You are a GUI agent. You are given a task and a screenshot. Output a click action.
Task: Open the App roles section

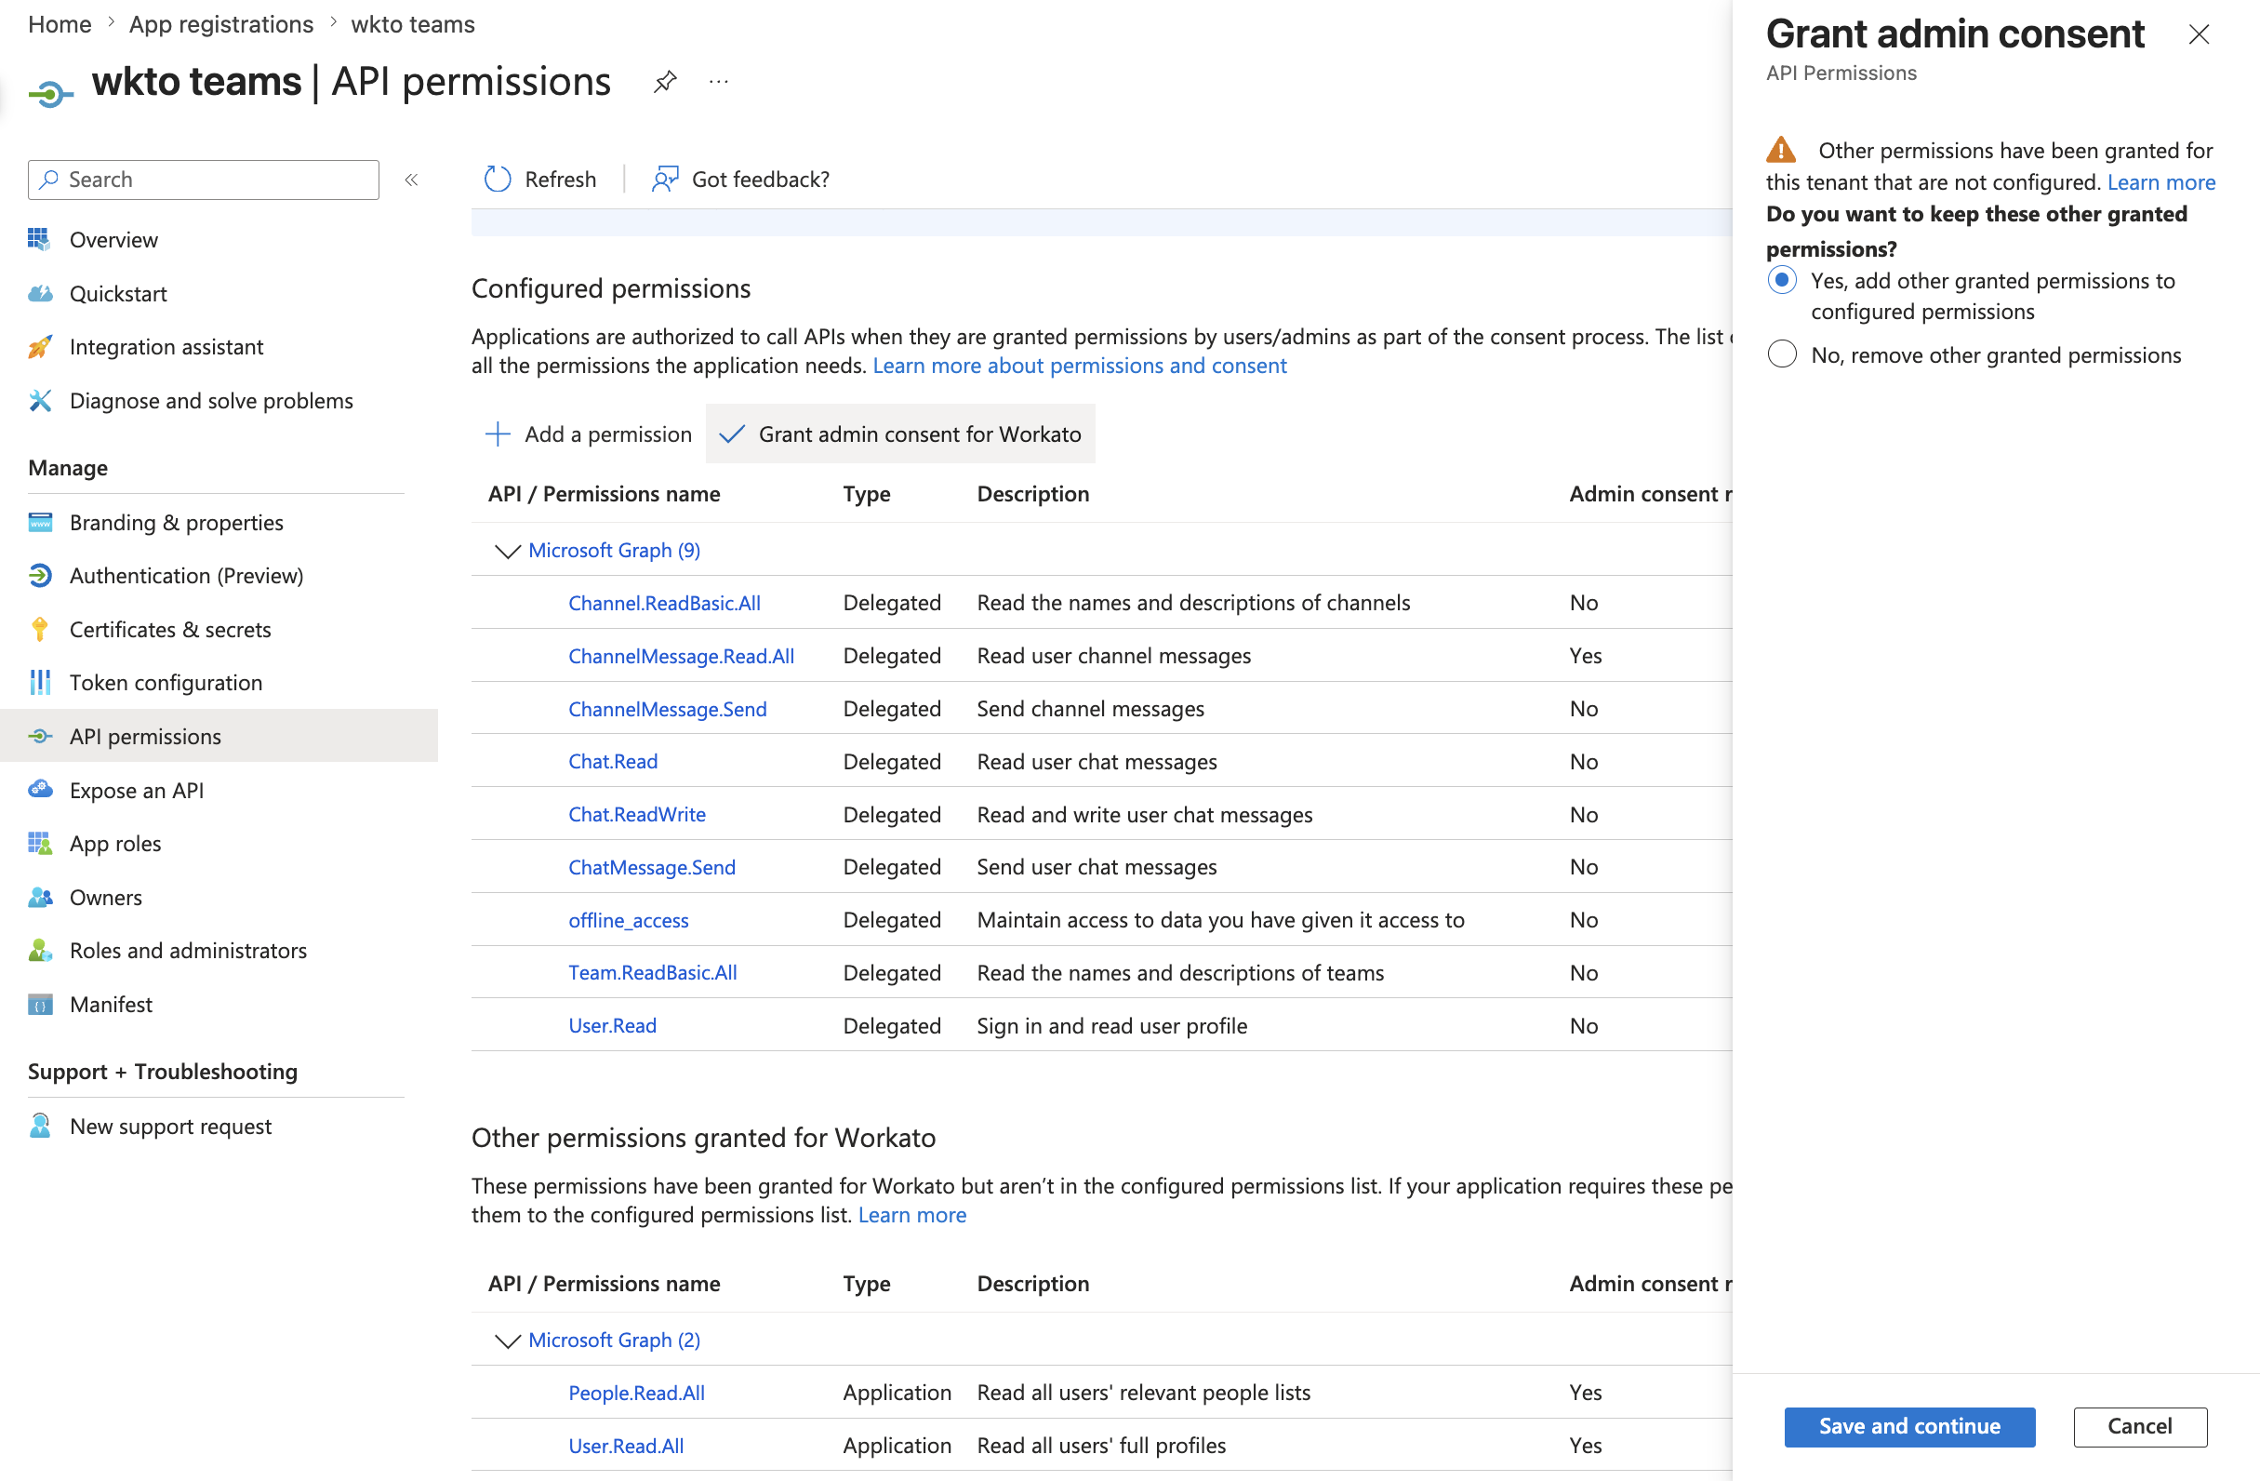pyautogui.click(x=115, y=843)
